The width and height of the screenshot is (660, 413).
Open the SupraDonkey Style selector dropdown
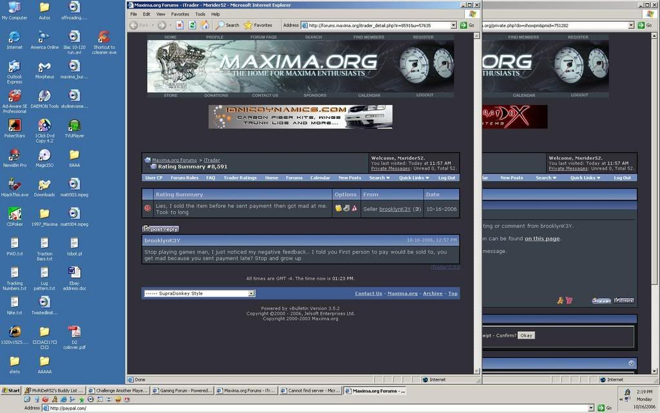click(x=251, y=294)
